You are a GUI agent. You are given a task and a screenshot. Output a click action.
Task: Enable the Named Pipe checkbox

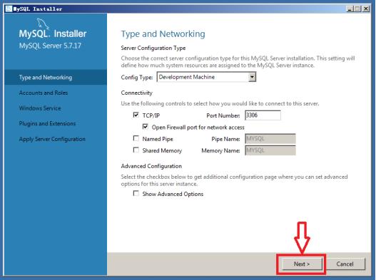[x=136, y=138]
